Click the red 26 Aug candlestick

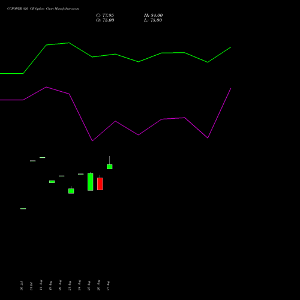[x=100, y=184]
